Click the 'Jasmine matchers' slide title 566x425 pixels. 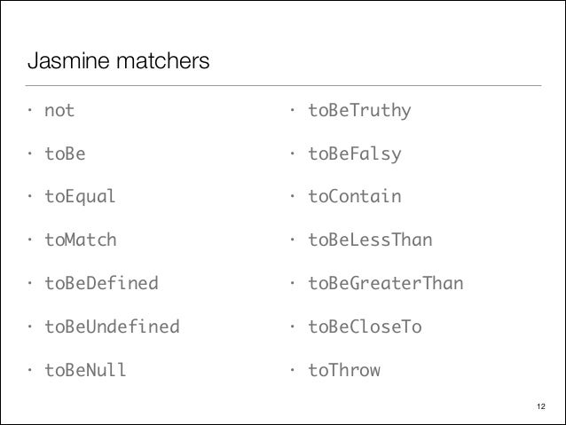point(118,60)
